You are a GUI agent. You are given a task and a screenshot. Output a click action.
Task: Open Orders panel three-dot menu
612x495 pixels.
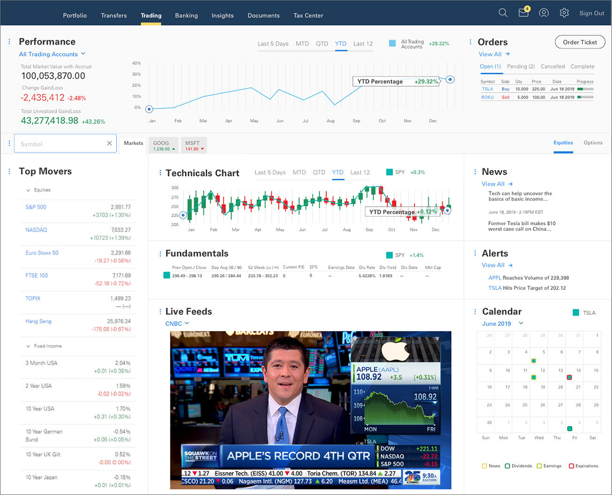coord(470,42)
